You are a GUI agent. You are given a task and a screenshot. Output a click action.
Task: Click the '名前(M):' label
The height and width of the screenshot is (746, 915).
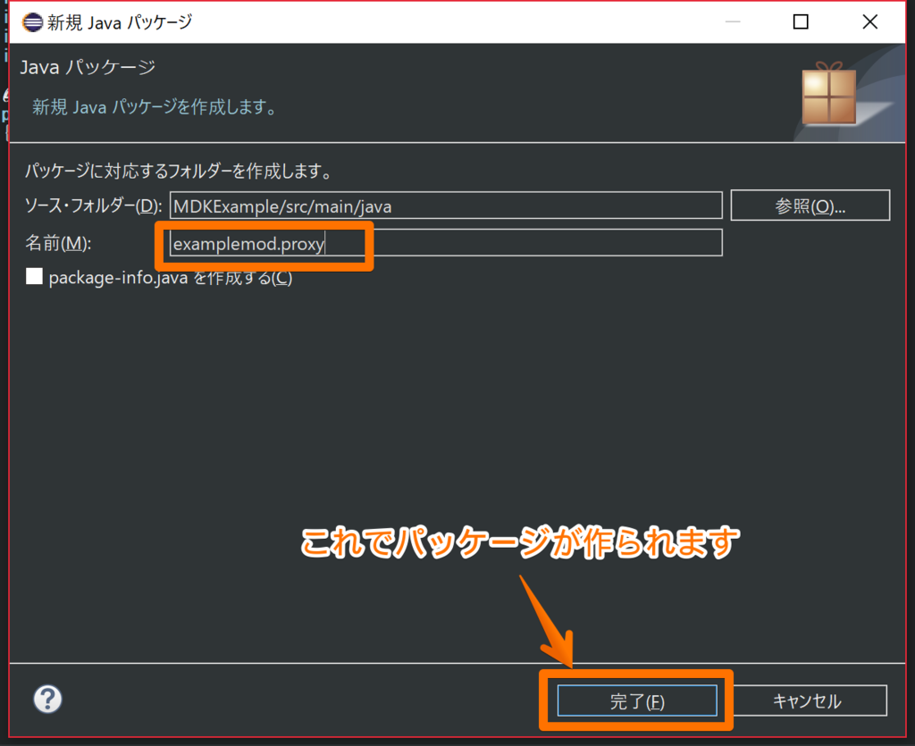click(58, 243)
